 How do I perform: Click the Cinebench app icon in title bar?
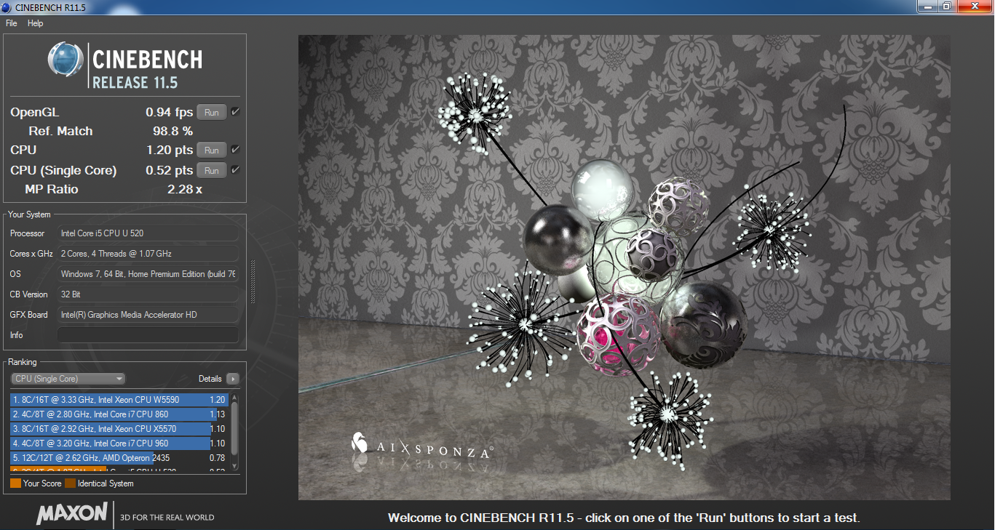pyautogui.click(x=7, y=7)
